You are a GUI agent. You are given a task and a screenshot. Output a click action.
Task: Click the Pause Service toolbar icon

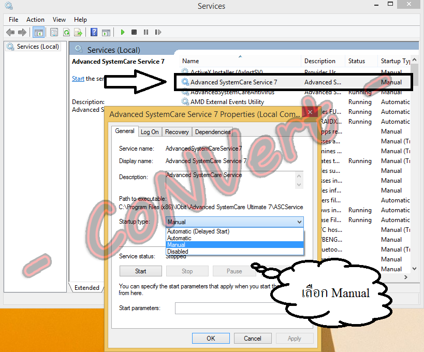tap(146, 32)
